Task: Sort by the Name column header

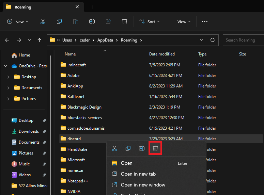Action: pos(70,54)
